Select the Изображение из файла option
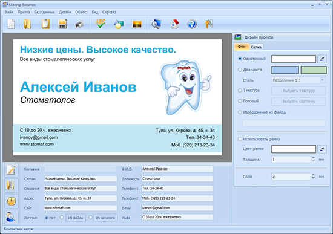The image size is (333, 234). [x=240, y=112]
